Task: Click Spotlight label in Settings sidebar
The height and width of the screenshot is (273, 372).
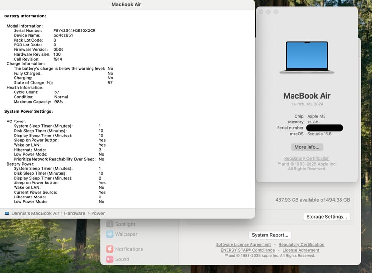Action: point(125,224)
